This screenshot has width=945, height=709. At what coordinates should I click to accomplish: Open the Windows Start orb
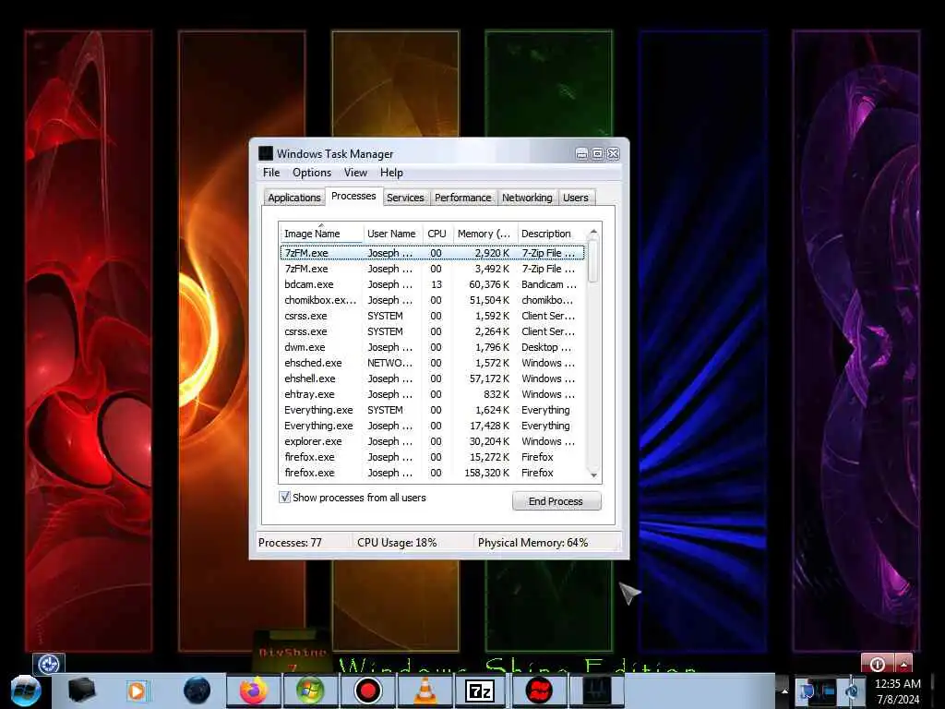(25, 691)
